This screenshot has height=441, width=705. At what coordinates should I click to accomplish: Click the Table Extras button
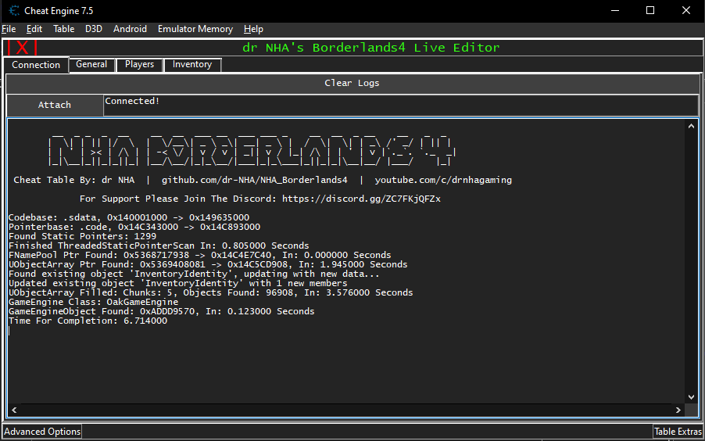tap(678, 432)
